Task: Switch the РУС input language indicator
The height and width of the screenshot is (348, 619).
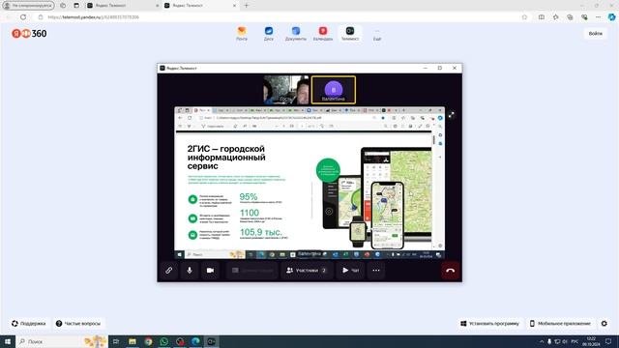Action: [575, 341]
